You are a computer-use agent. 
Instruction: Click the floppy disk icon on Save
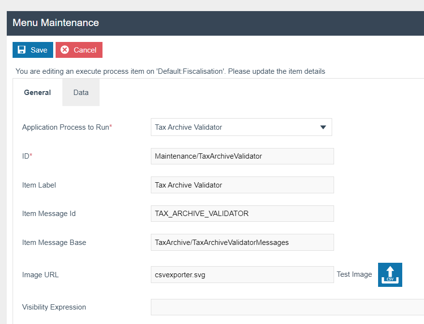click(21, 50)
